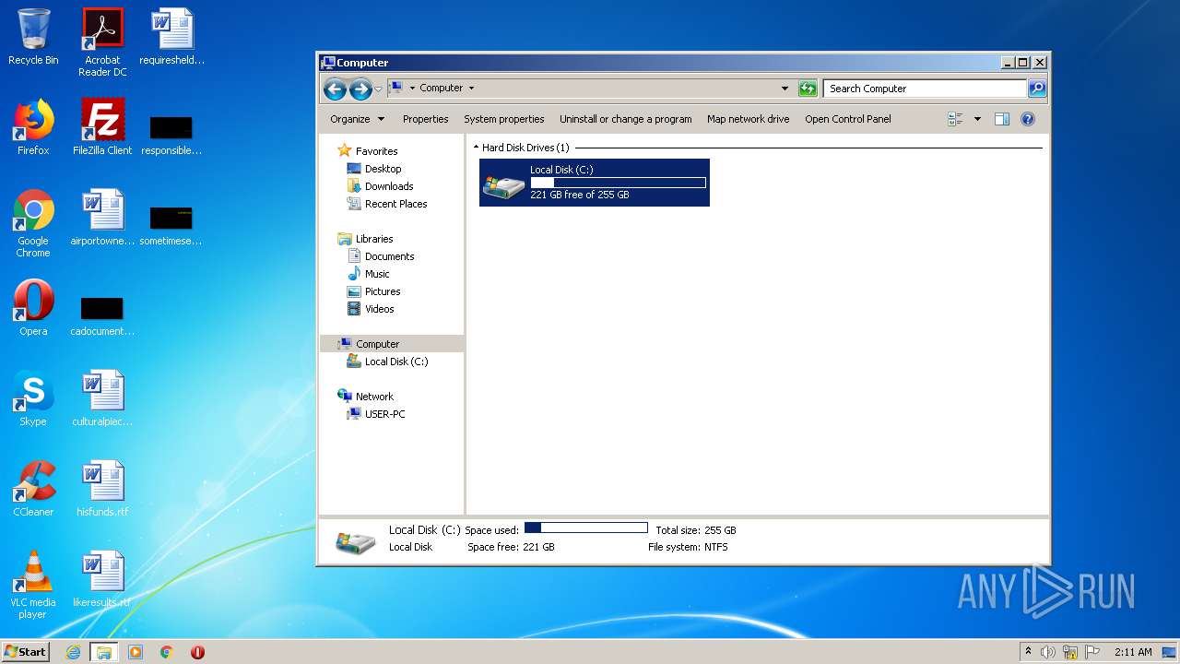This screenshot has height=664, width=1180.
Task: Select the VLC media player desktop shortcut
Action: coord(33,585)
